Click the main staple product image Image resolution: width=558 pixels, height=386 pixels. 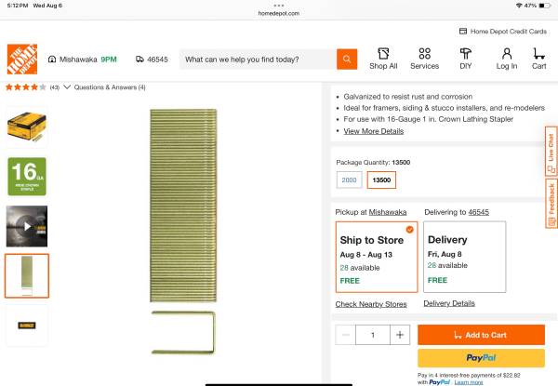(x=183, y=232)
